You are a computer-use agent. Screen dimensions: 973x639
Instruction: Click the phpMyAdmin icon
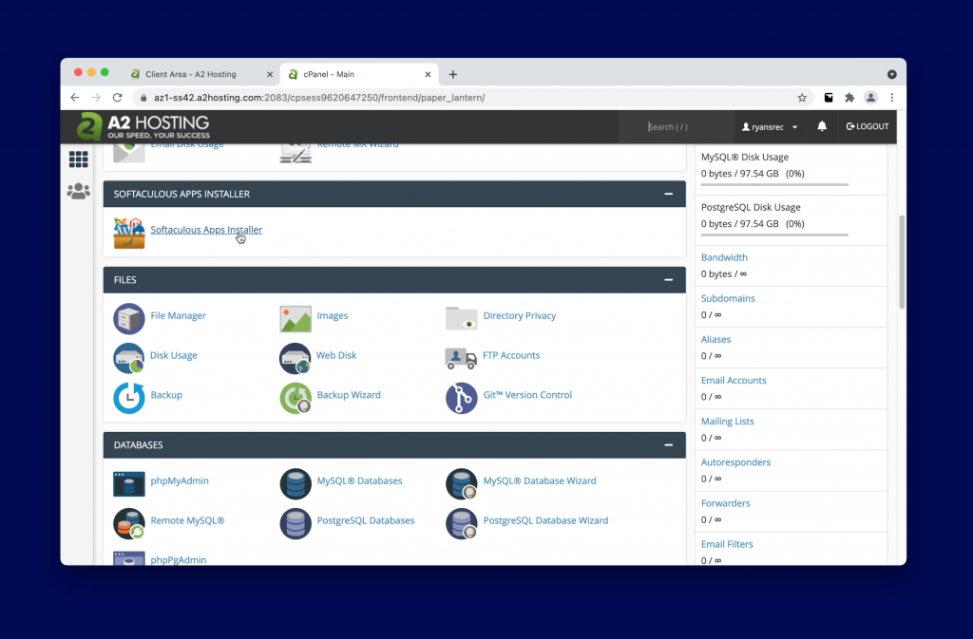click(129, 482)
